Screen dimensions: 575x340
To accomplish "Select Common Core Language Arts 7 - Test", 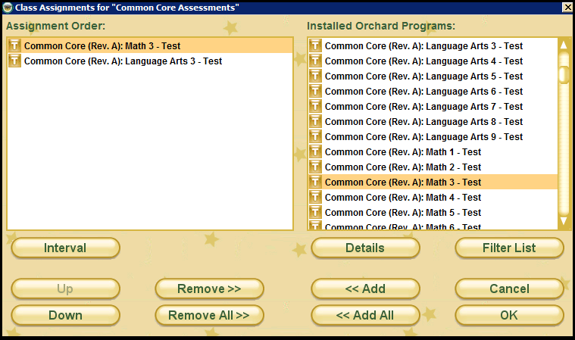I will pos(433,106).
